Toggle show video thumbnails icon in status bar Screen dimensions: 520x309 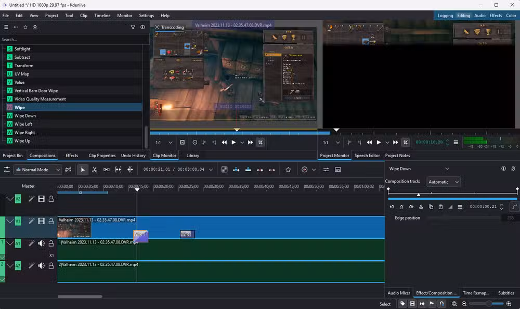point(412,304)
